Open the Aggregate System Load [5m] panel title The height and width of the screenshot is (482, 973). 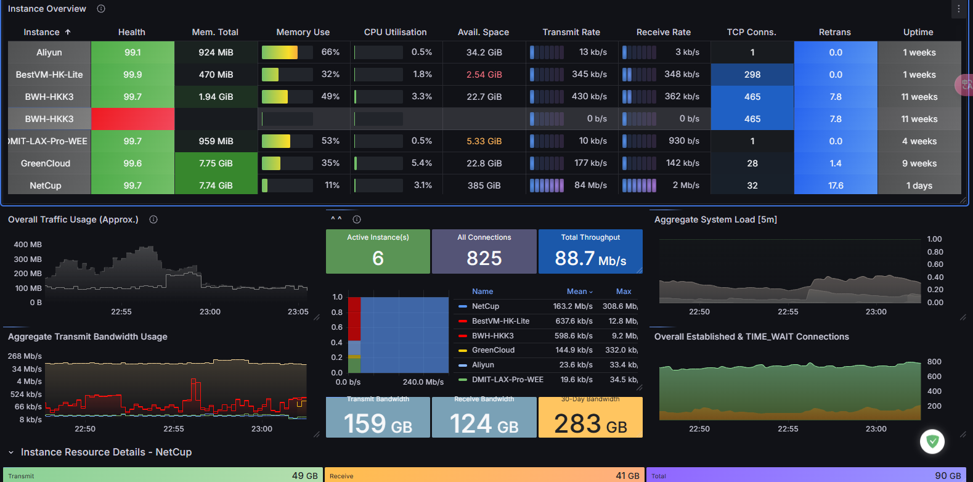(x=715, y=219)
